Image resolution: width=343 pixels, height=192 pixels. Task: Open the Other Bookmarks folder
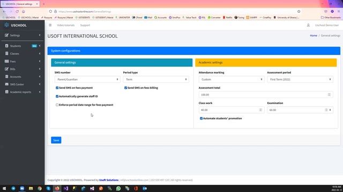coord(331,18)
